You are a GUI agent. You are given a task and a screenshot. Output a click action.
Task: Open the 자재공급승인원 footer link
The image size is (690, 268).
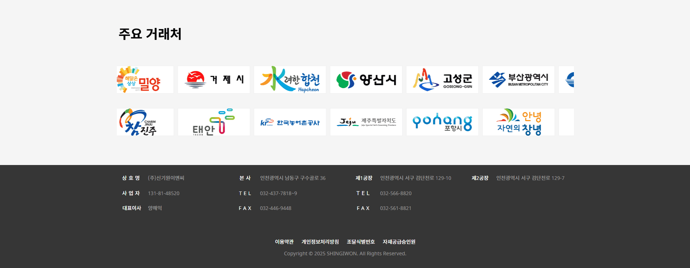pos(399,242)
